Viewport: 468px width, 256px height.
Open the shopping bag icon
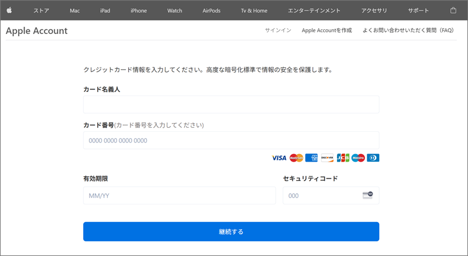[x=453, y=11]
